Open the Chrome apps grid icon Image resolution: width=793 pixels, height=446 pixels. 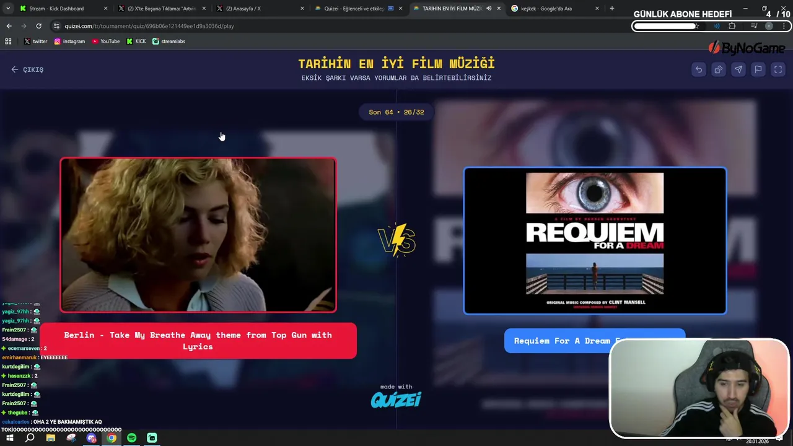click(8, 42)
